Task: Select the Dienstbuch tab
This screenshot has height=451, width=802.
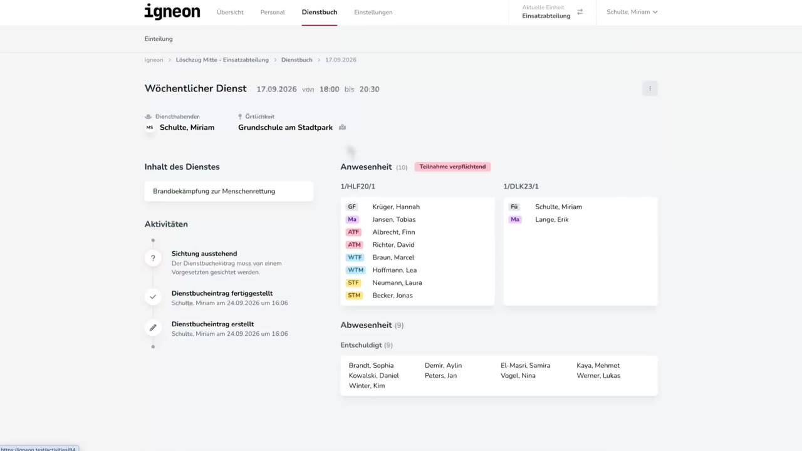Action: click(x=320, y=13)
